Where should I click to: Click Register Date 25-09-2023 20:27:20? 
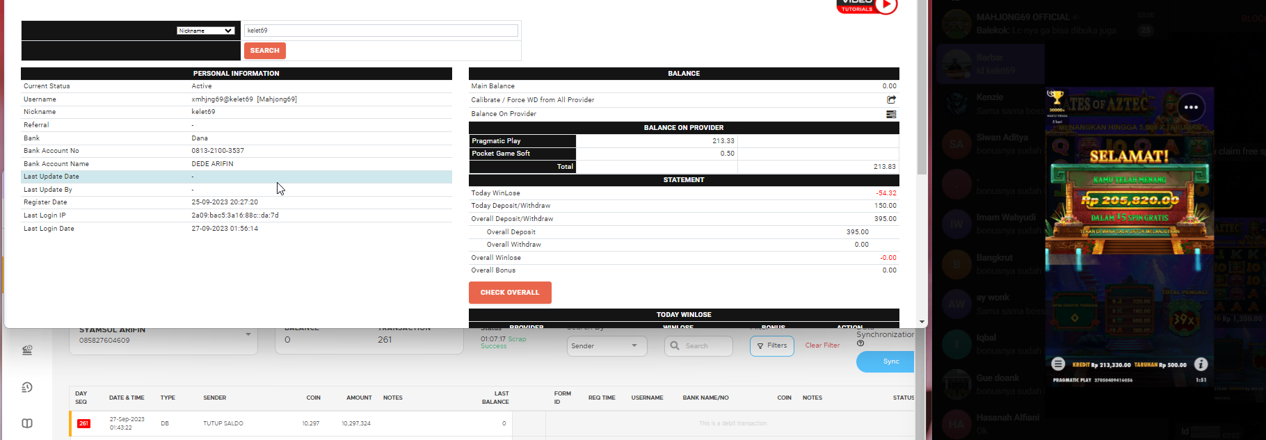pyautogui.click(x=225, y=202)
